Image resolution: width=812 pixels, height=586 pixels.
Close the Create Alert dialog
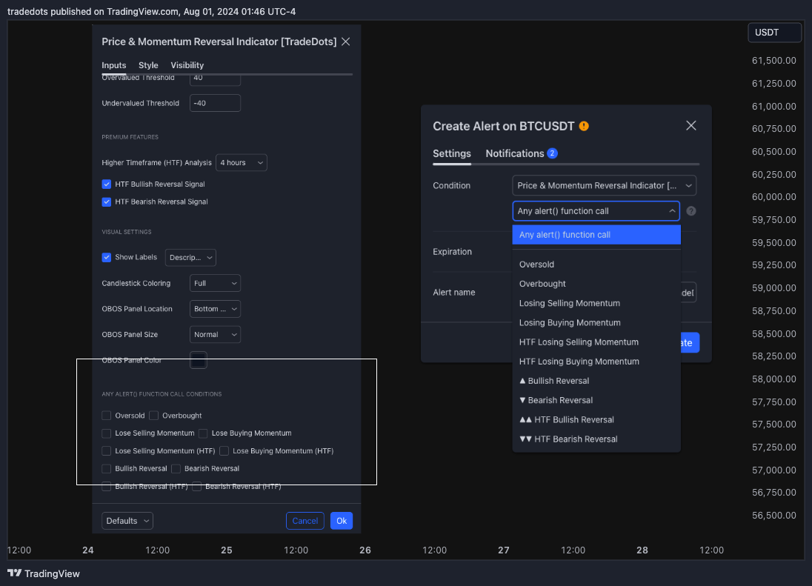coord(690,126)
